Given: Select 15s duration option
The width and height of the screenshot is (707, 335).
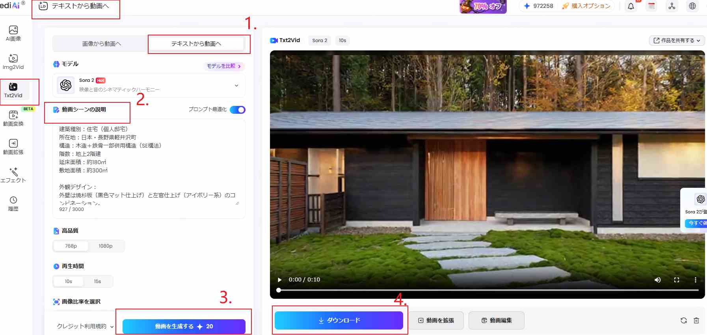Looking at the screenshot, I should [97, 281].
